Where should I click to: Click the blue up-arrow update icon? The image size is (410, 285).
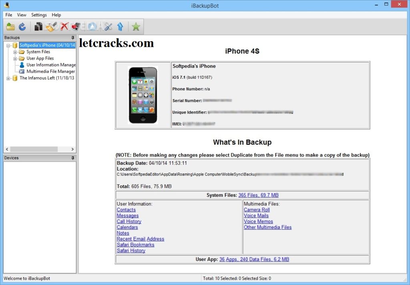click(120, 27)
